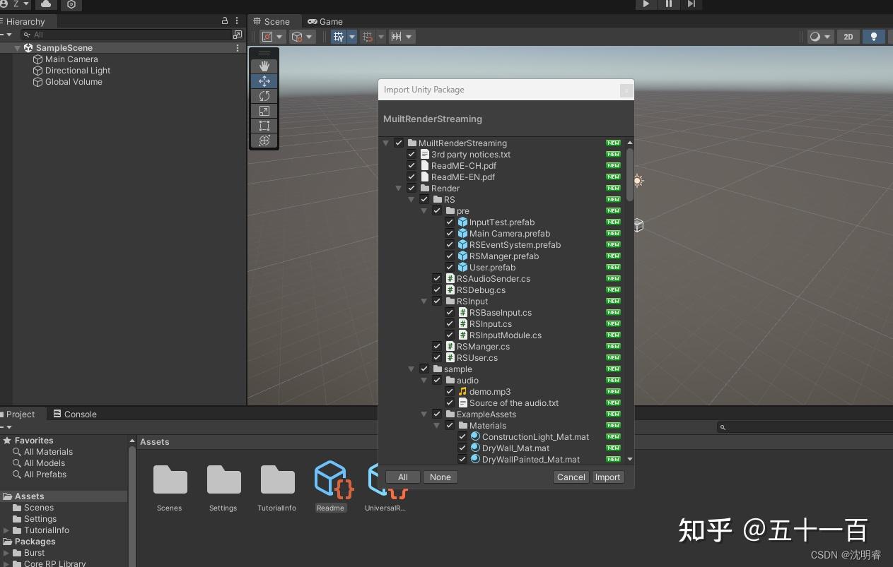Click the Pause button
893x567 pixels.
pos(668,4)
